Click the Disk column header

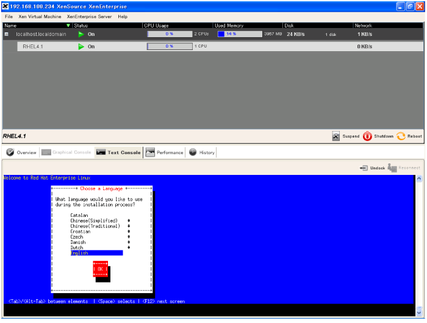click(x=289, y=26)
